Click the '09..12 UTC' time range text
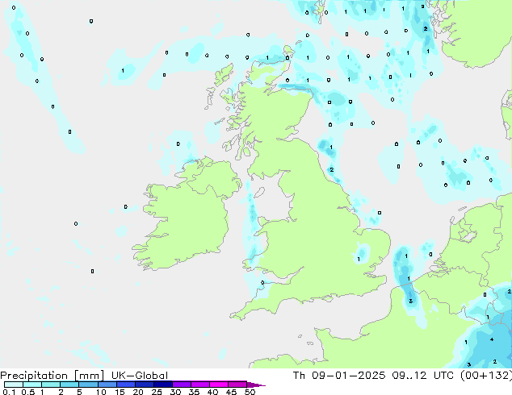 (423, 376)
